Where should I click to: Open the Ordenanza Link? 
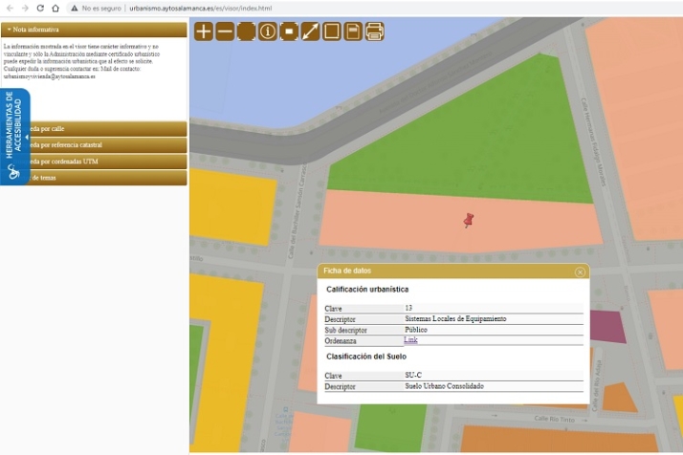[x=410, y=339]
